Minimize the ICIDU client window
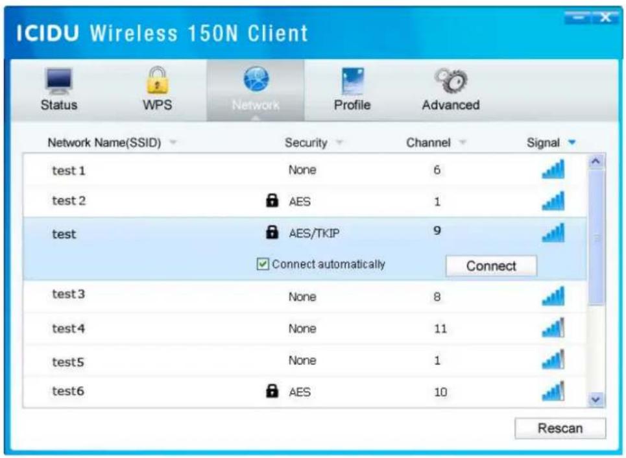The image size is (626, 458). [x=577, y=18]
